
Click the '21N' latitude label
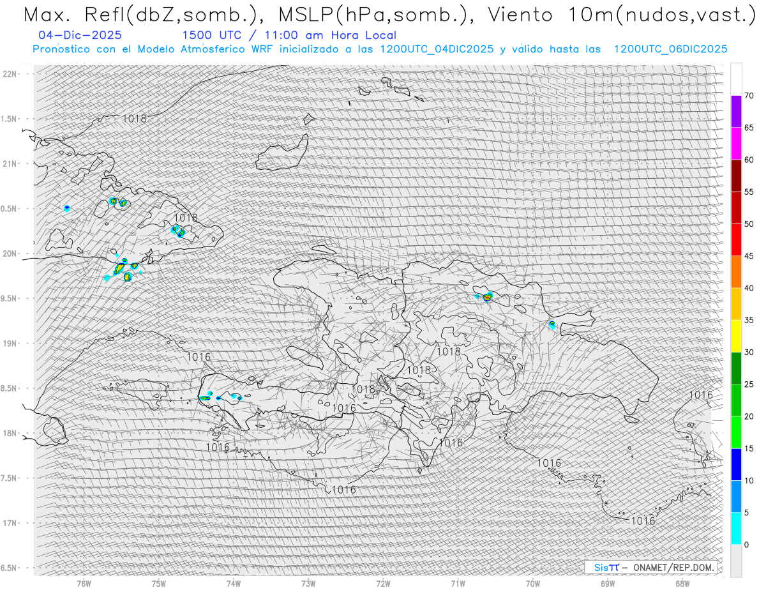10,163
